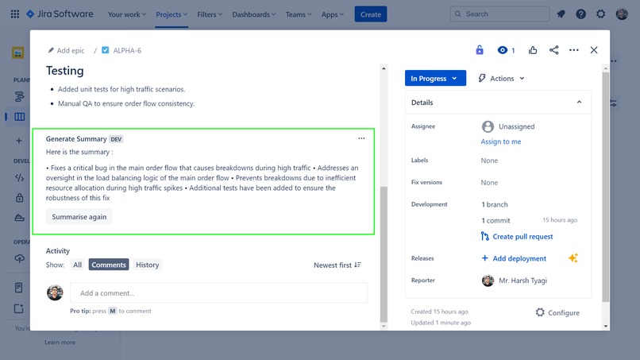
Task: Click Add epic breadcrumb link
Action: tap(71, 50)
